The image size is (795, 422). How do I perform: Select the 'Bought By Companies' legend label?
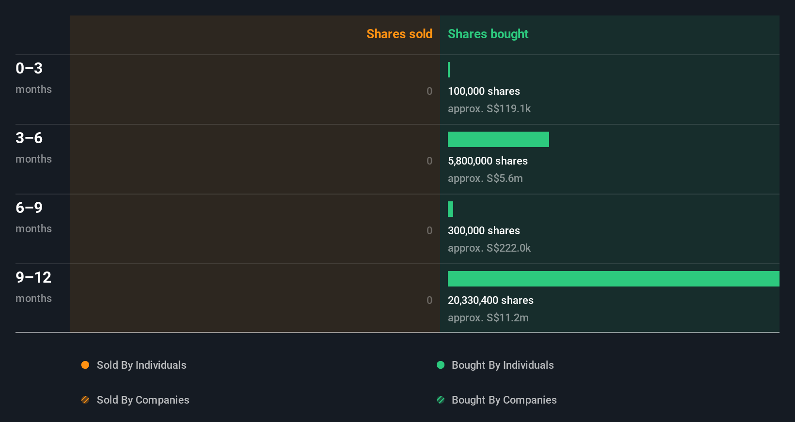click(504, 400)
